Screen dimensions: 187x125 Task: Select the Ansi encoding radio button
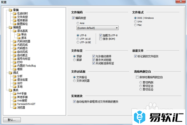pyautogui.click(x=78, y=23)
